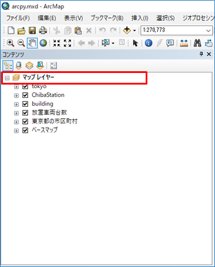Select the Identify tool
Screen dimensions: 215x267
tap(149, 43)
